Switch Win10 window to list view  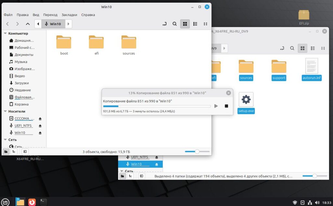[195, 24]
